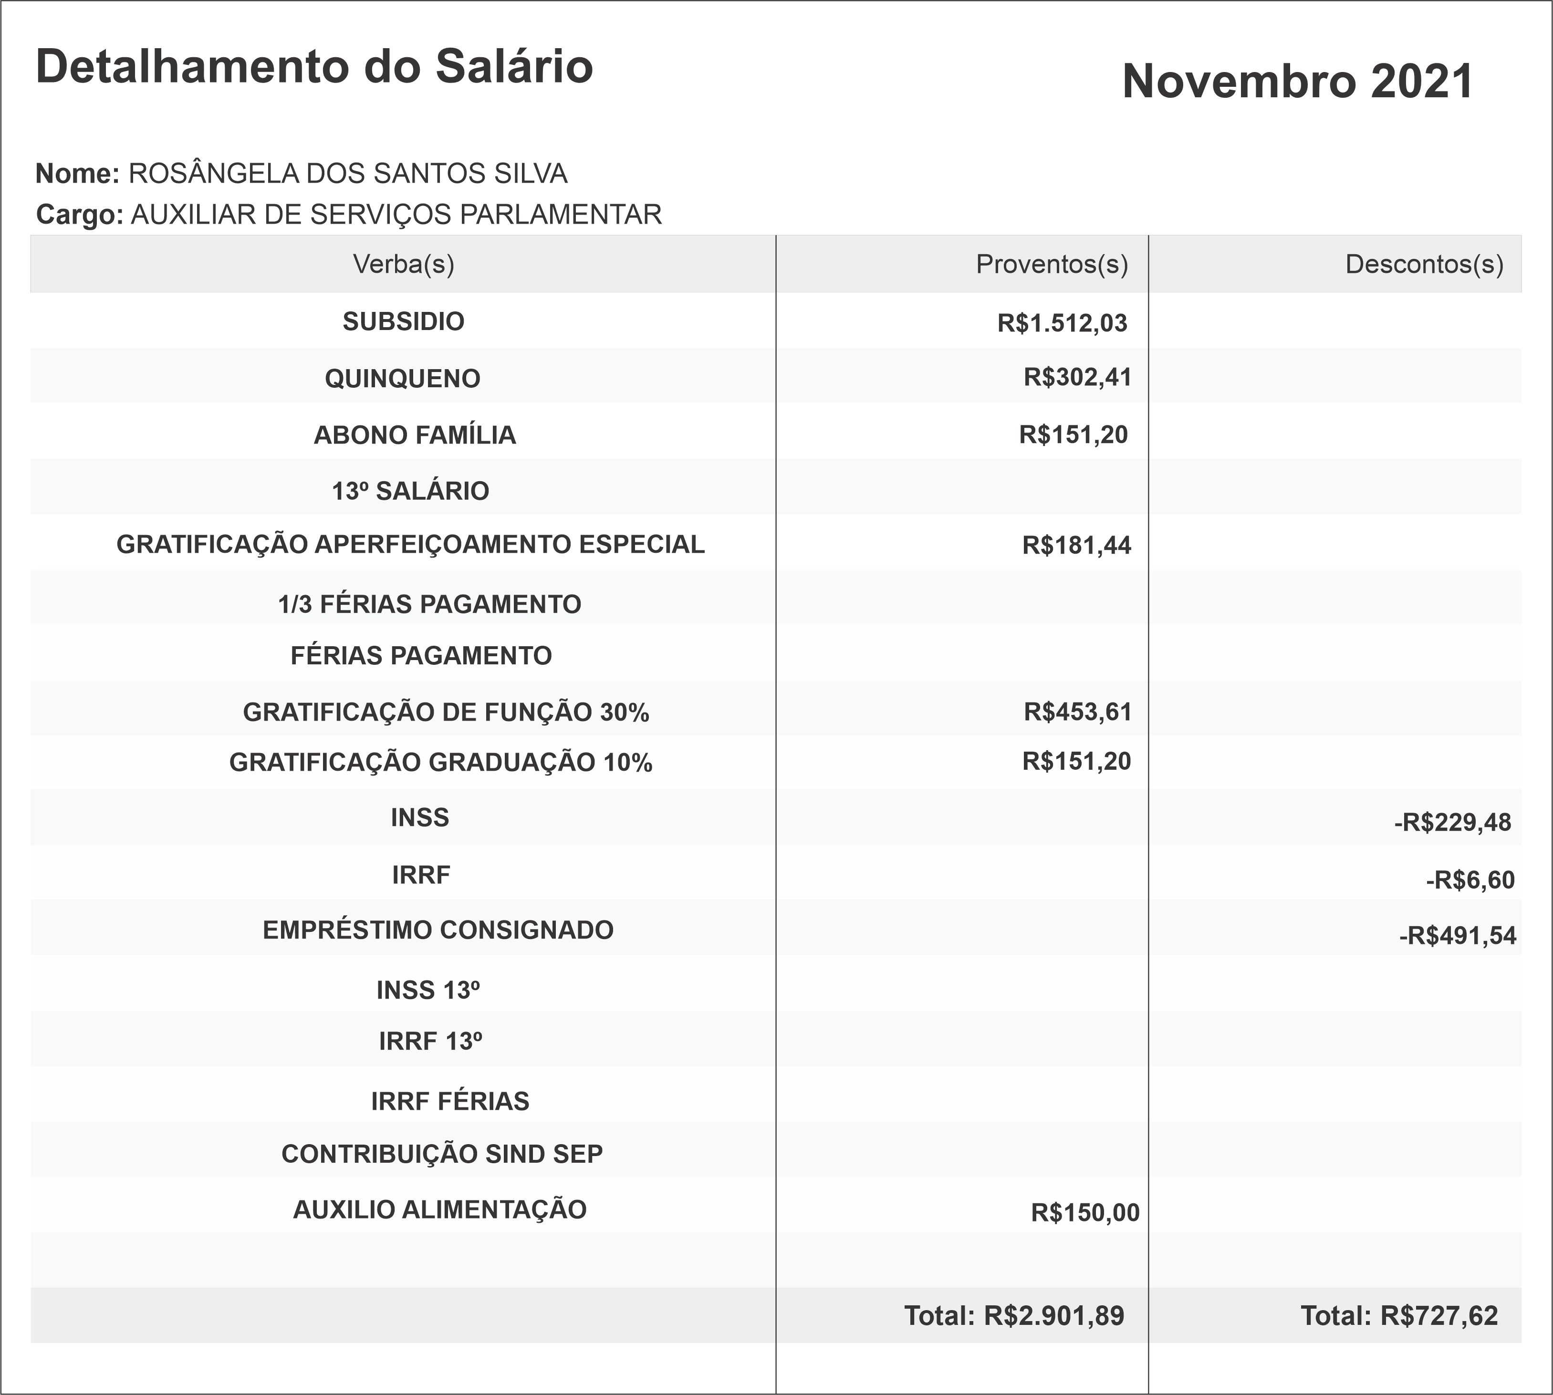1553x1395 pixels.
Task: Select the QUINQUENO value R$302,41
Action: click(1077, 378)
